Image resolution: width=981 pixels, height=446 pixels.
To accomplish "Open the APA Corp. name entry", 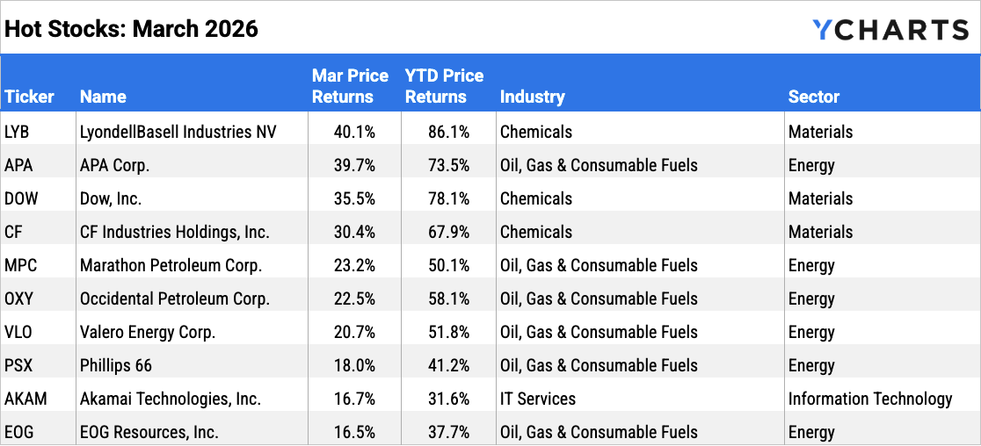I will [x=115, y=165].
